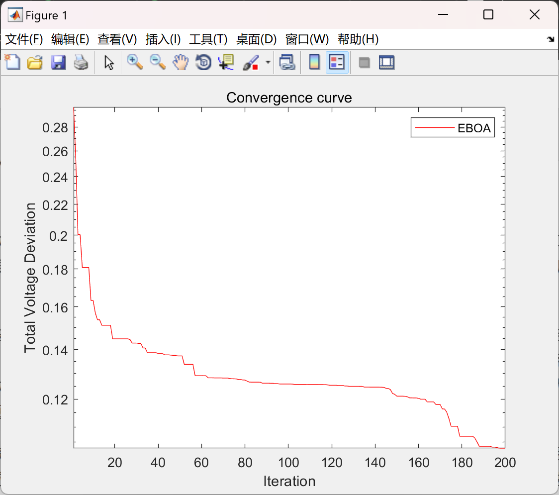559x495 pixels.
Task: Click the Total Voltage Deviation y-axis label
Action: click(30, 278)
